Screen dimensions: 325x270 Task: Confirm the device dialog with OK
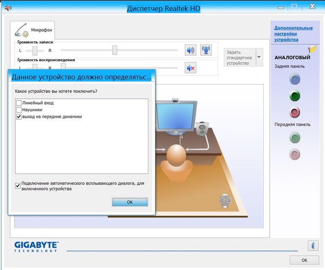tap(130, 202)
